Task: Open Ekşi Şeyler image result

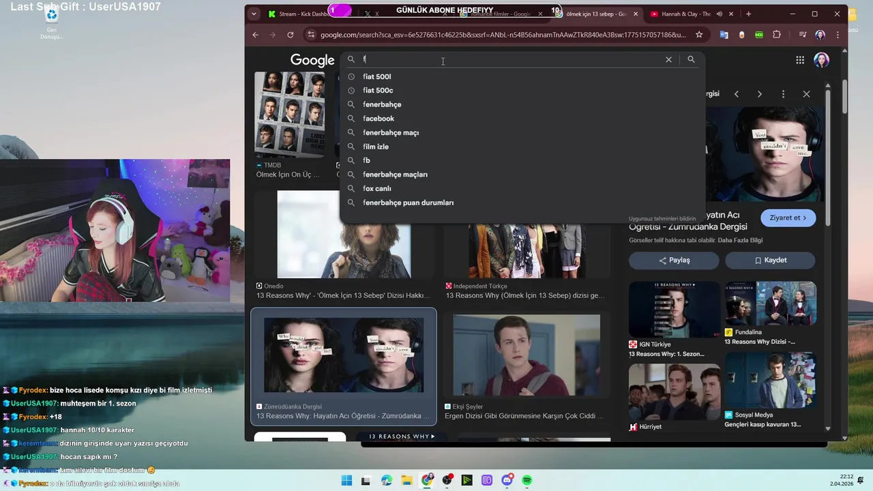Action: 527,355
